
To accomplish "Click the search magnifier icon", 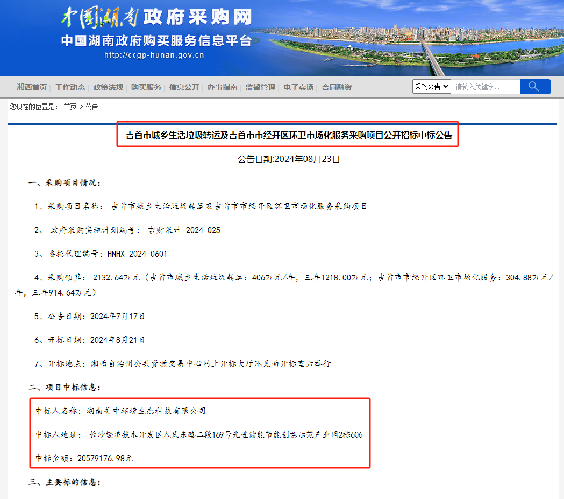I will click(534, 86).
